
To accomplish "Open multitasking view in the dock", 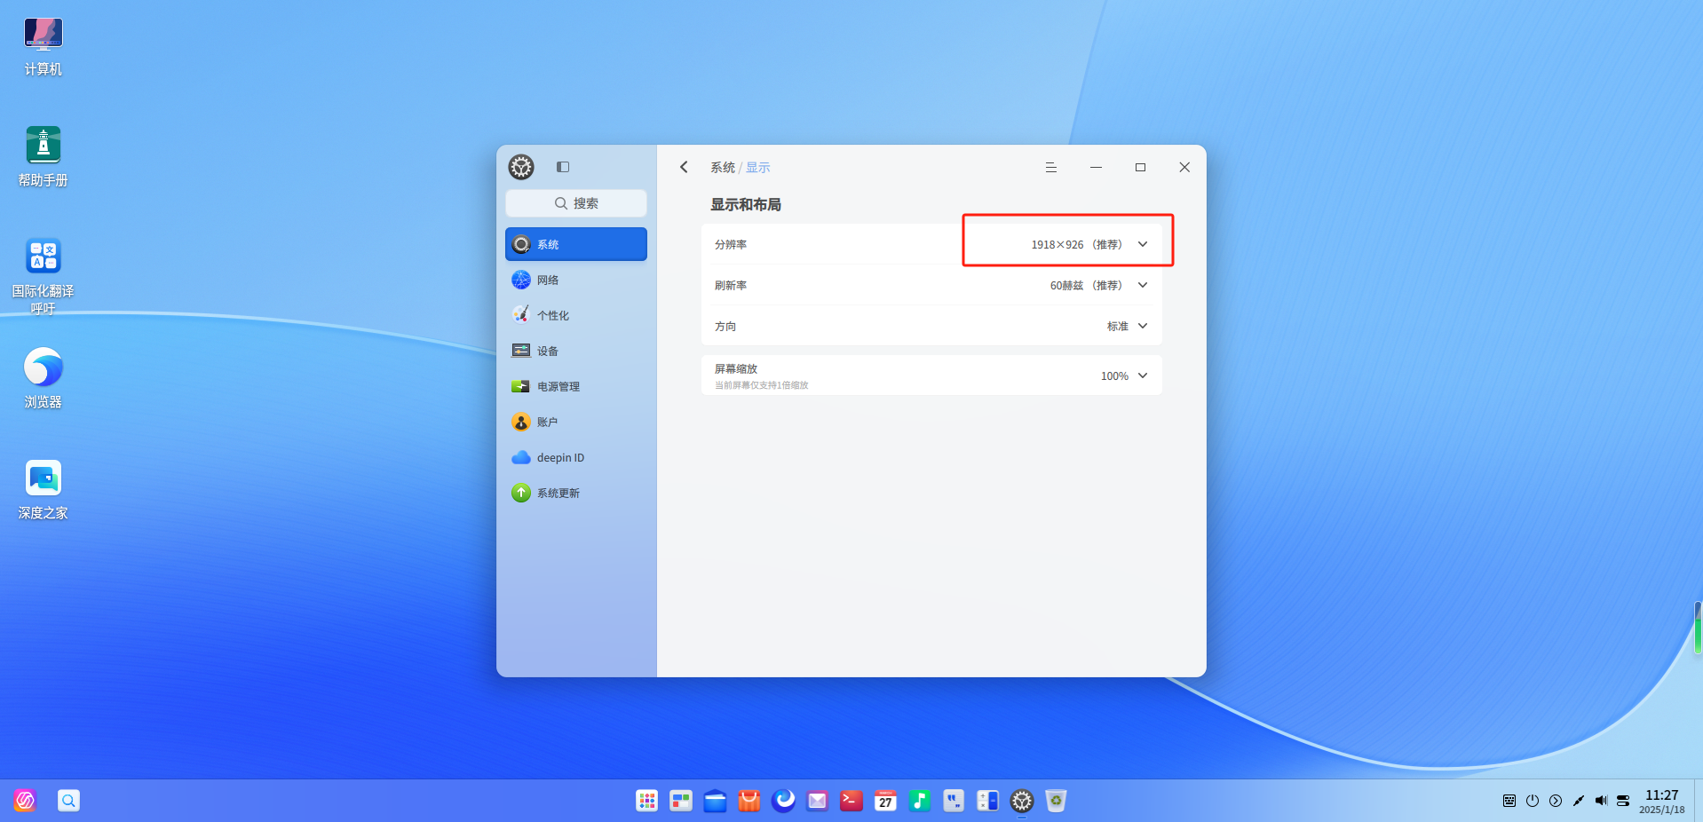I will point(681,801).
